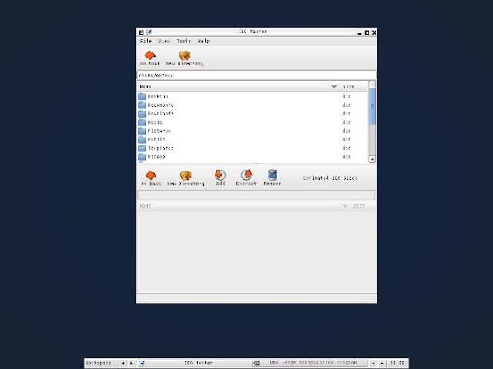Click the top Go back arrow icon
This screenshot has width=493, height=369.
coord(150,55)
